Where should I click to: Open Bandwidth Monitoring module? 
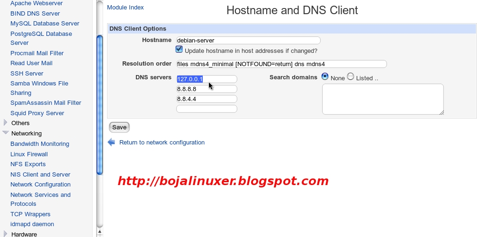[39, 144]
